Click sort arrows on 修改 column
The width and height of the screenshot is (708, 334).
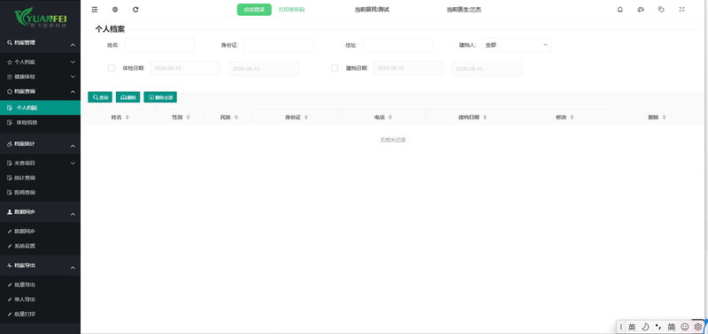pos(572,118)
